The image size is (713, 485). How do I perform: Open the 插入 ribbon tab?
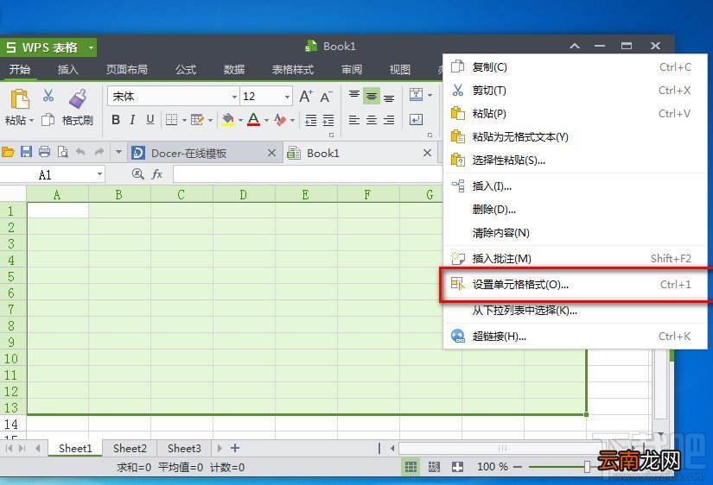pos(67,70)
